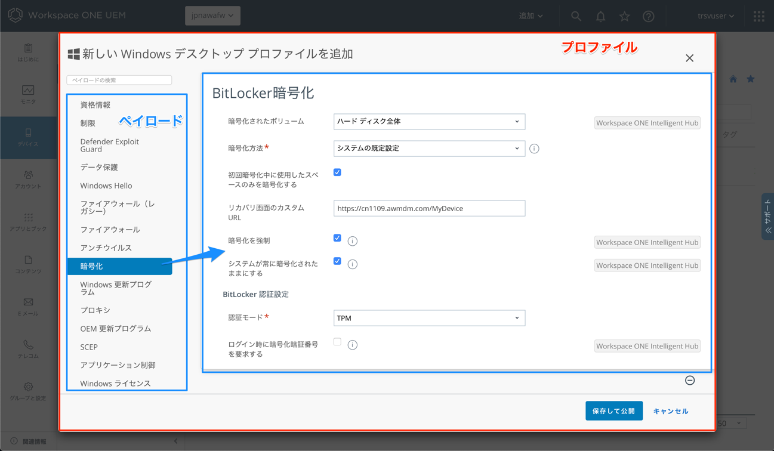The width and height of the screenshot is (774, 451).
Task: Click the blue star icon beside home
Action: pyautogui.click(x=751, y=79)
